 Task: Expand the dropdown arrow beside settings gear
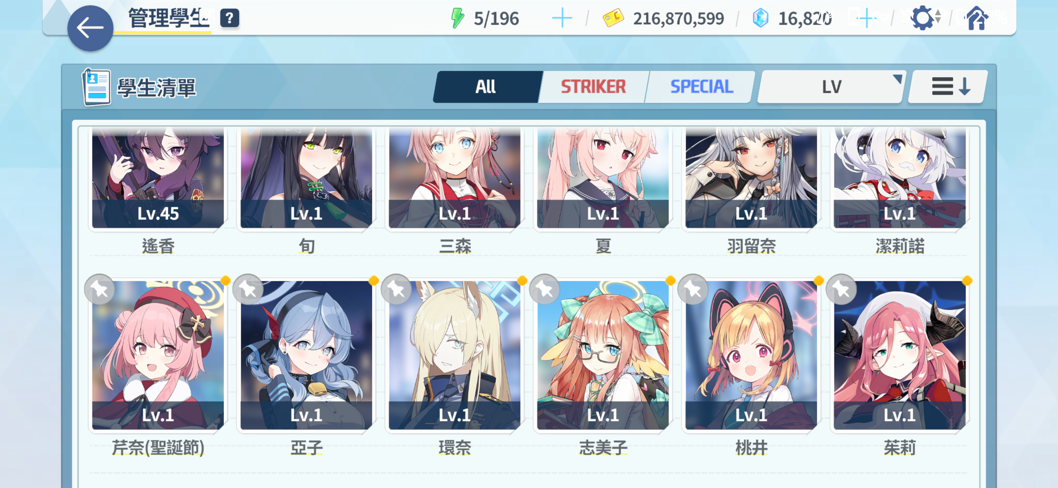(938, 17)
